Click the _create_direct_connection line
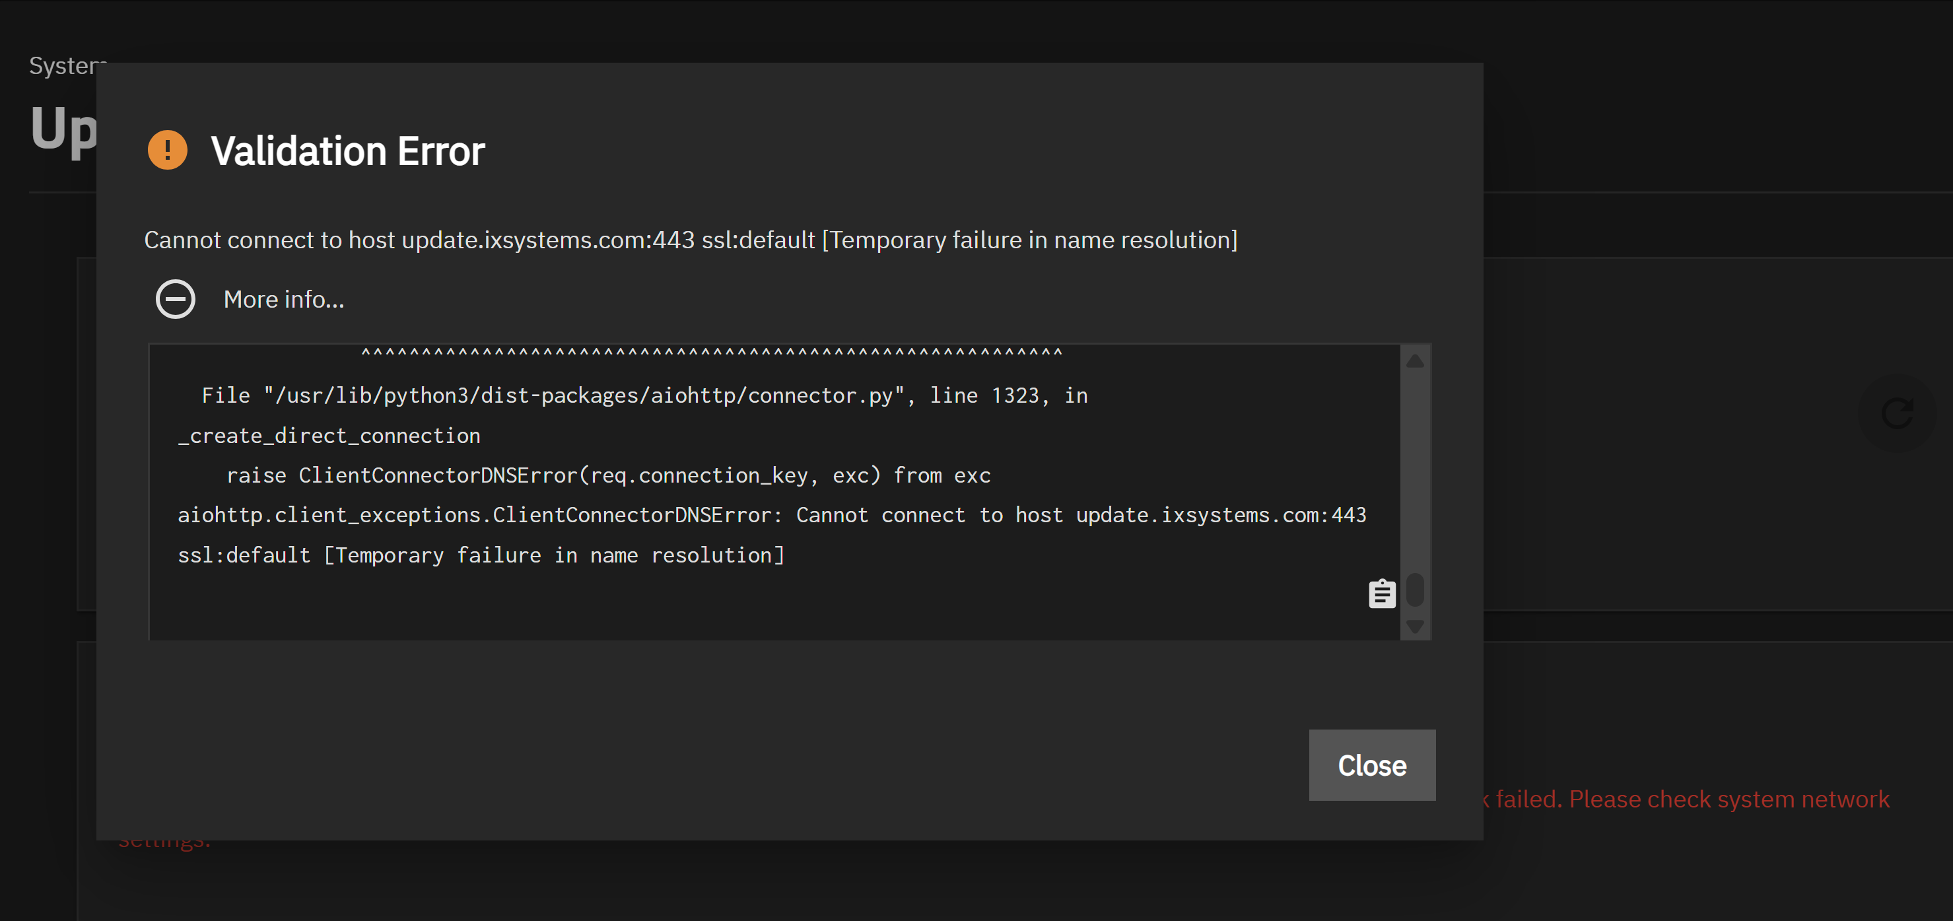 click(329, 436)
